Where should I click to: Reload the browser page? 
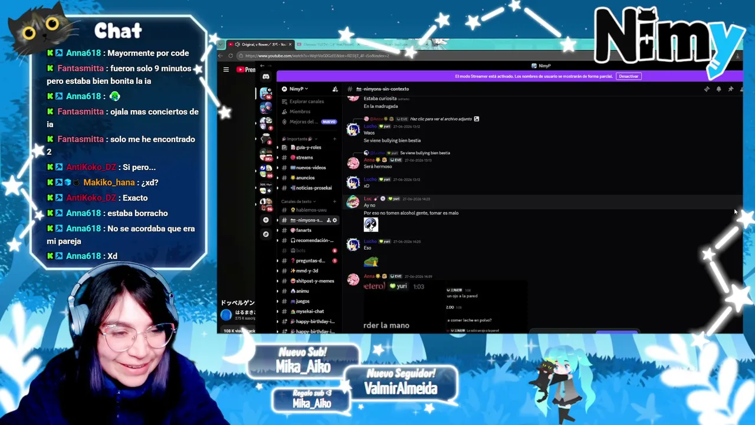[x=231, y=56]
